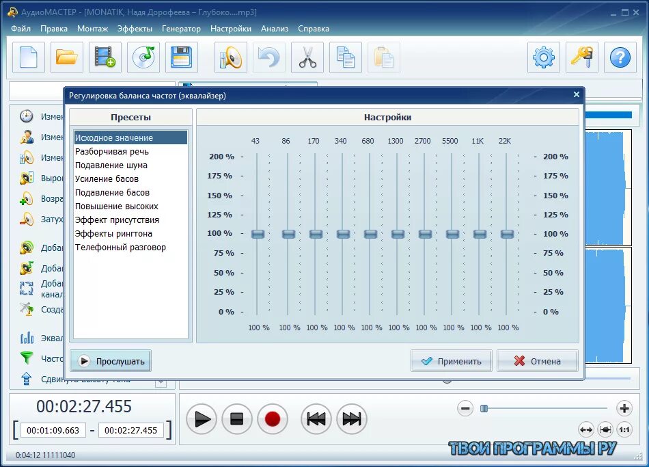Select the Усиление басов preset

pos(130,178)
